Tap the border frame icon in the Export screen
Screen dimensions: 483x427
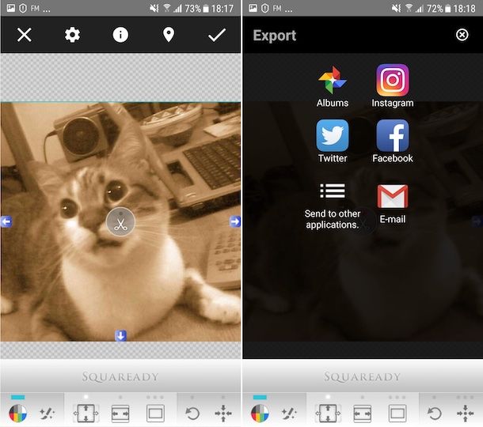point(397,413)
